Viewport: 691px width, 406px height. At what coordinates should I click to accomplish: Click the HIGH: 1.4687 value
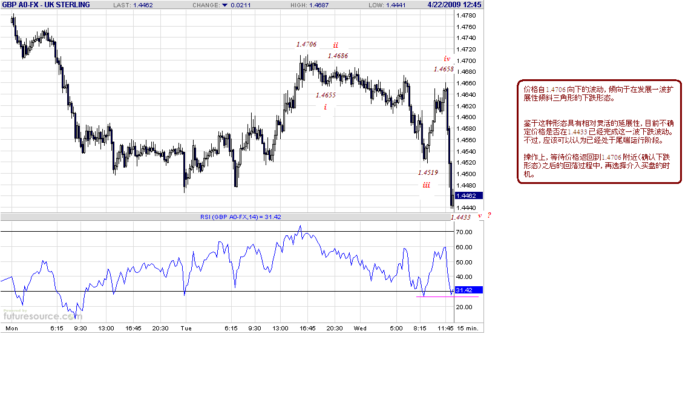pos(309,5)
